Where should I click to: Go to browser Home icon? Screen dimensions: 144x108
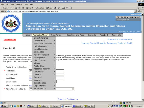point(23,8)
